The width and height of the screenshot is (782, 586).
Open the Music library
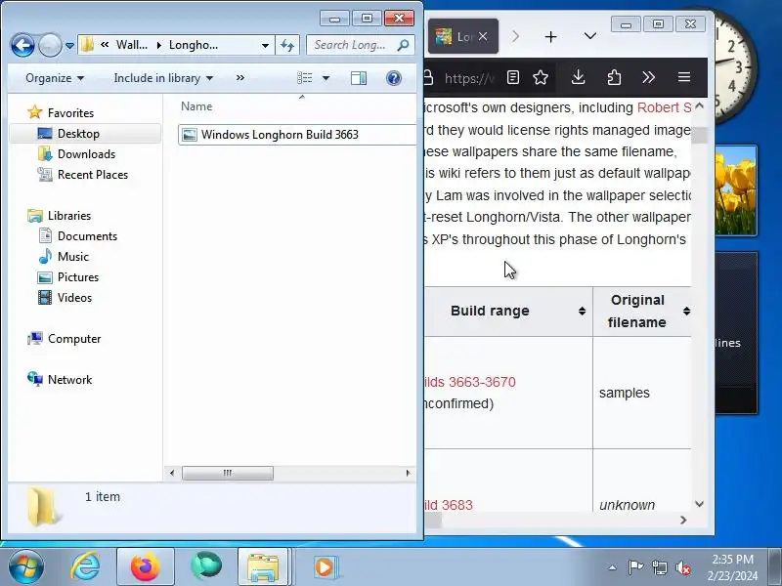(x=72, y=257)
